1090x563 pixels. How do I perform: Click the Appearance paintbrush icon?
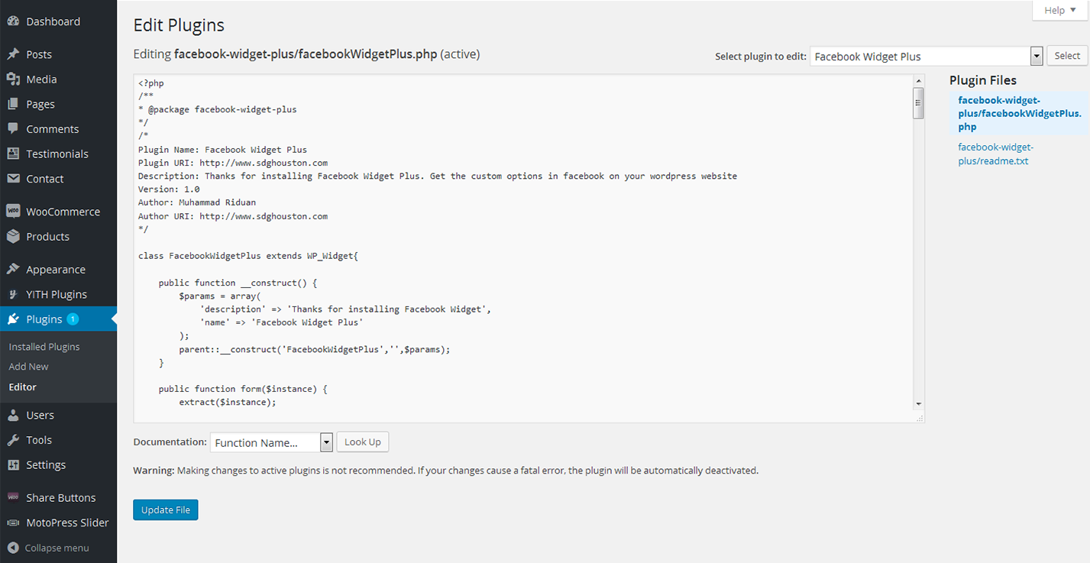tap(13, 270)
